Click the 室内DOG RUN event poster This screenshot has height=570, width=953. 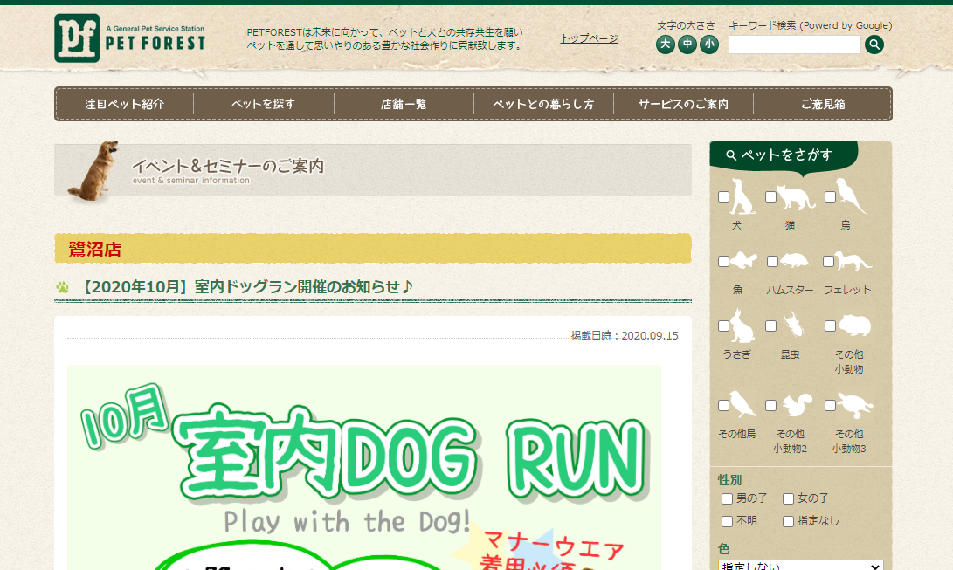(x=364, y=467)
